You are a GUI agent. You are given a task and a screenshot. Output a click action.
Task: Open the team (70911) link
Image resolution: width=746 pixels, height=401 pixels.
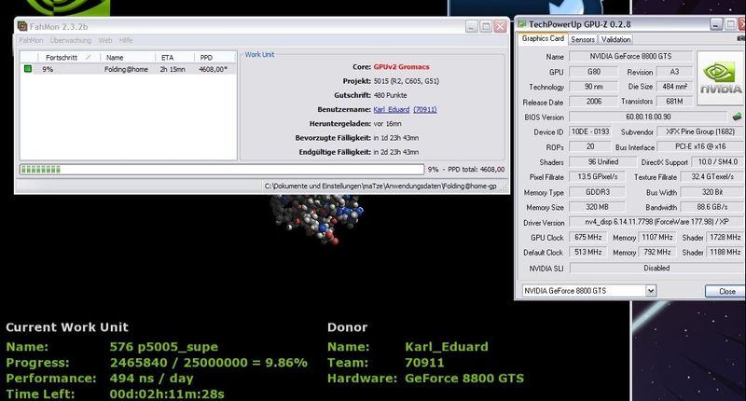tap(425, 109)
